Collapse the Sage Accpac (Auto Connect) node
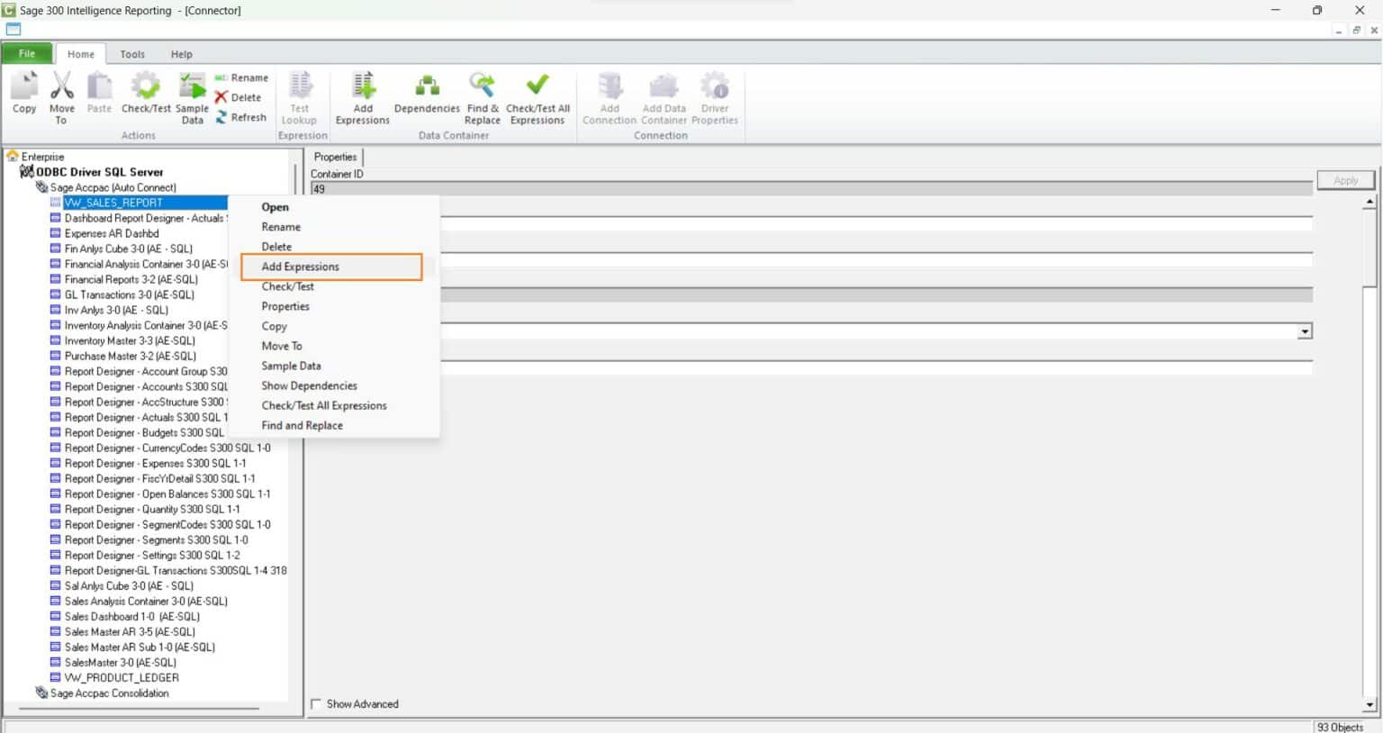This screenshot has height=733, width=1383. [x=41, y=186]
